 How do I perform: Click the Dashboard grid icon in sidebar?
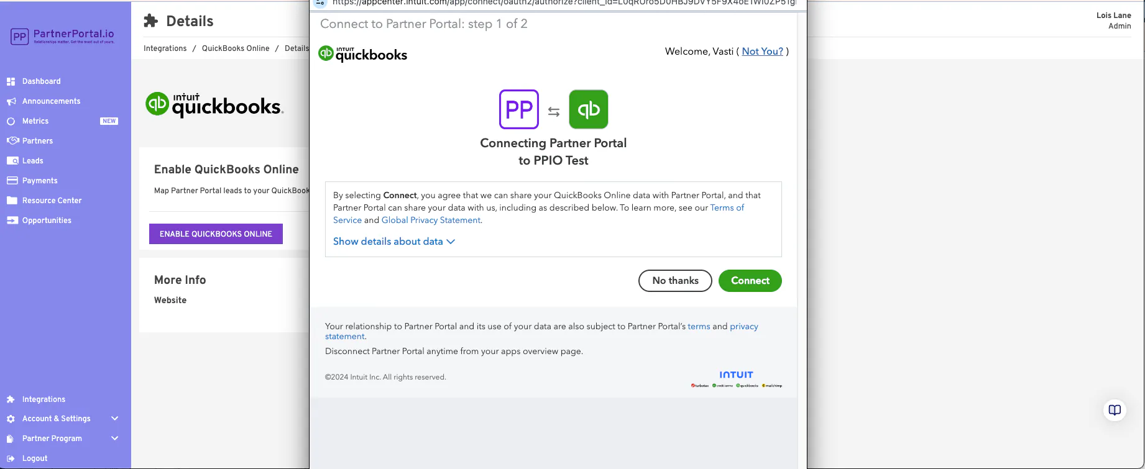11,81
